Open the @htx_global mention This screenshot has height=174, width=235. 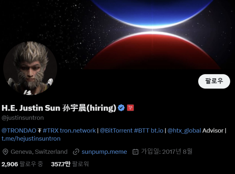[184, 131]
